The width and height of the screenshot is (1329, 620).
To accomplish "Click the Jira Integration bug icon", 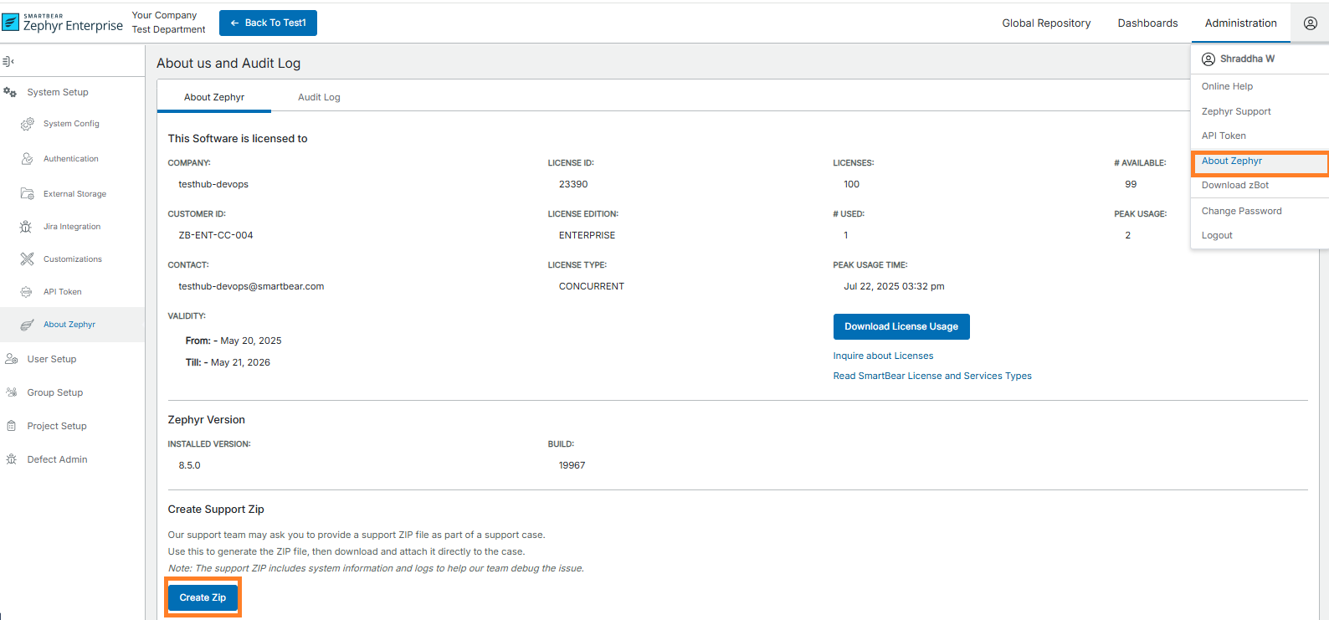I will coord(26,227).
